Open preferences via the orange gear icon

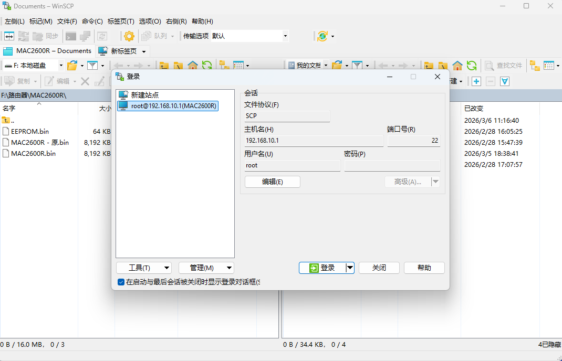click(x=129, y=36)
